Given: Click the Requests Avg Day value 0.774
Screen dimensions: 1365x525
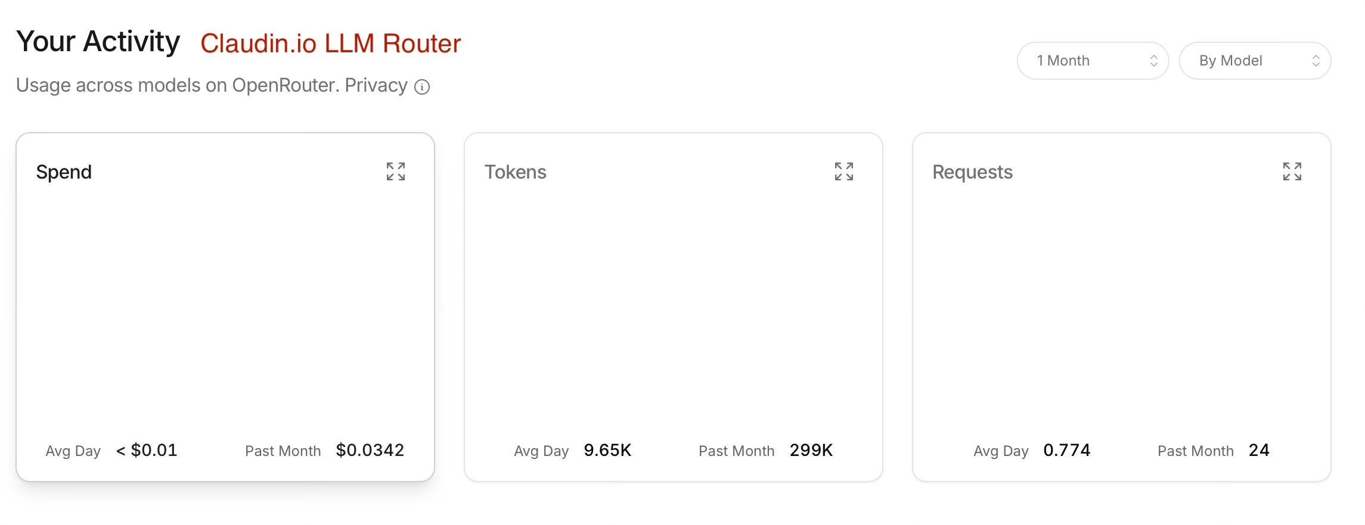Looking at the screenshot, I should click(x=1066, y=450).
